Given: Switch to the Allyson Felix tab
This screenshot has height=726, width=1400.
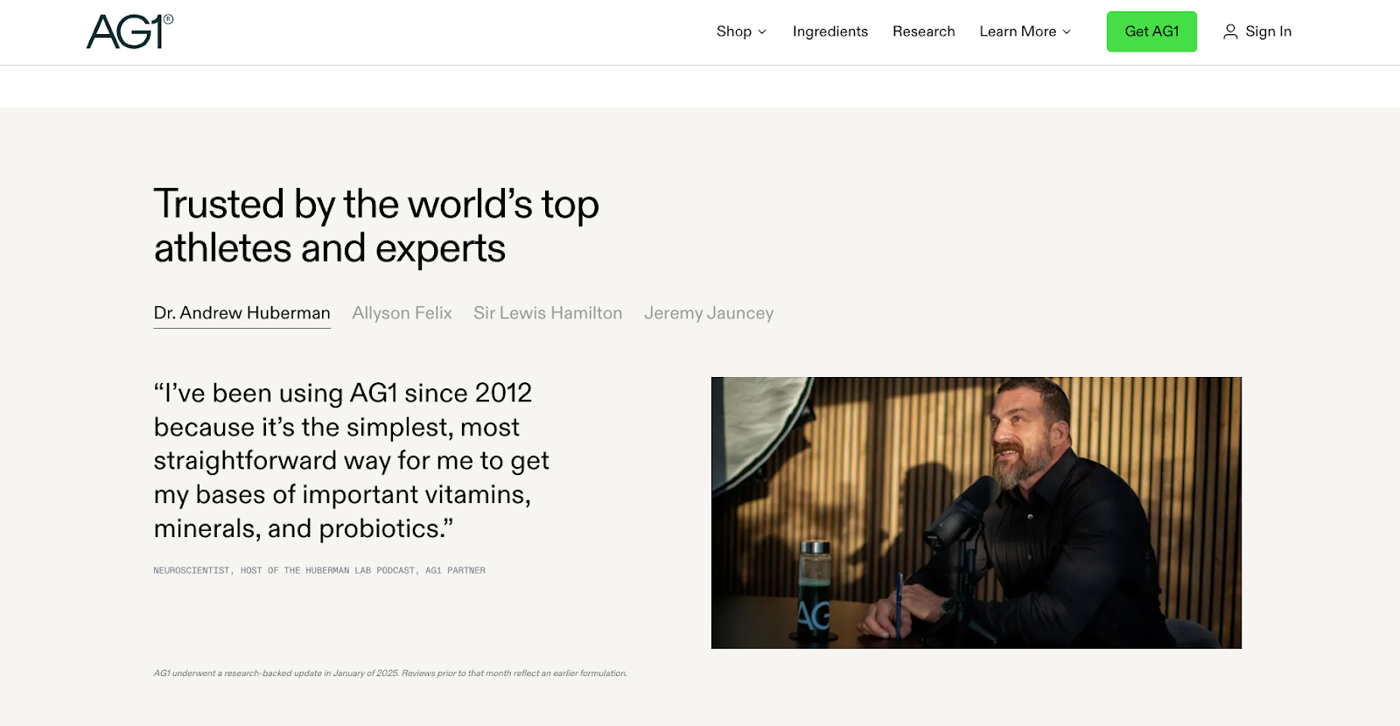Looking at the screenshot, I should tap(402, 313).
